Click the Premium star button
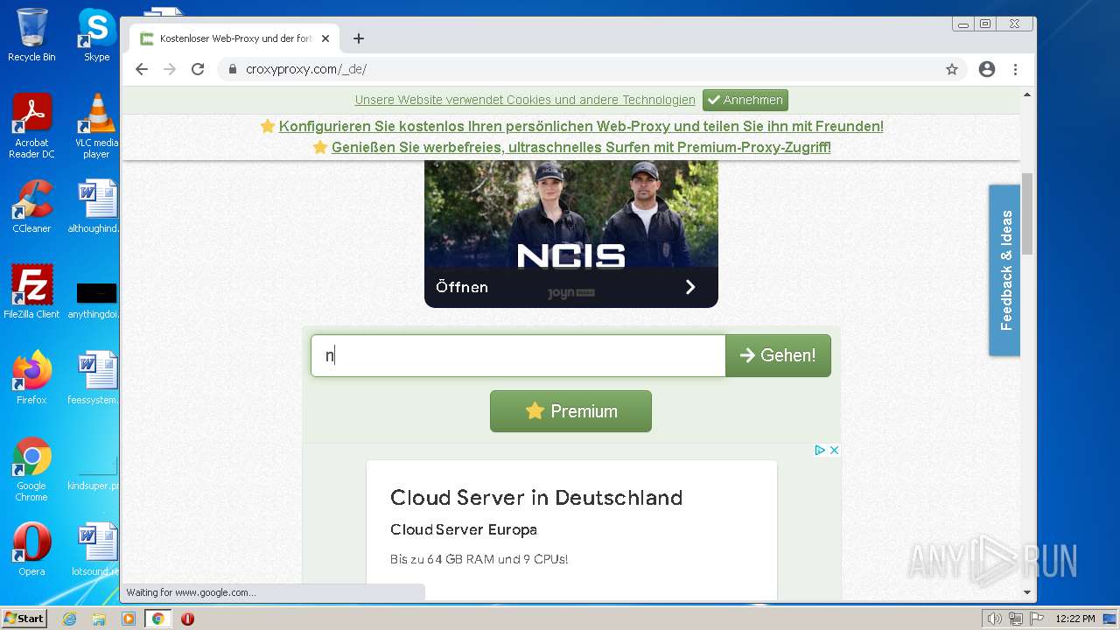 pos(570,411)
